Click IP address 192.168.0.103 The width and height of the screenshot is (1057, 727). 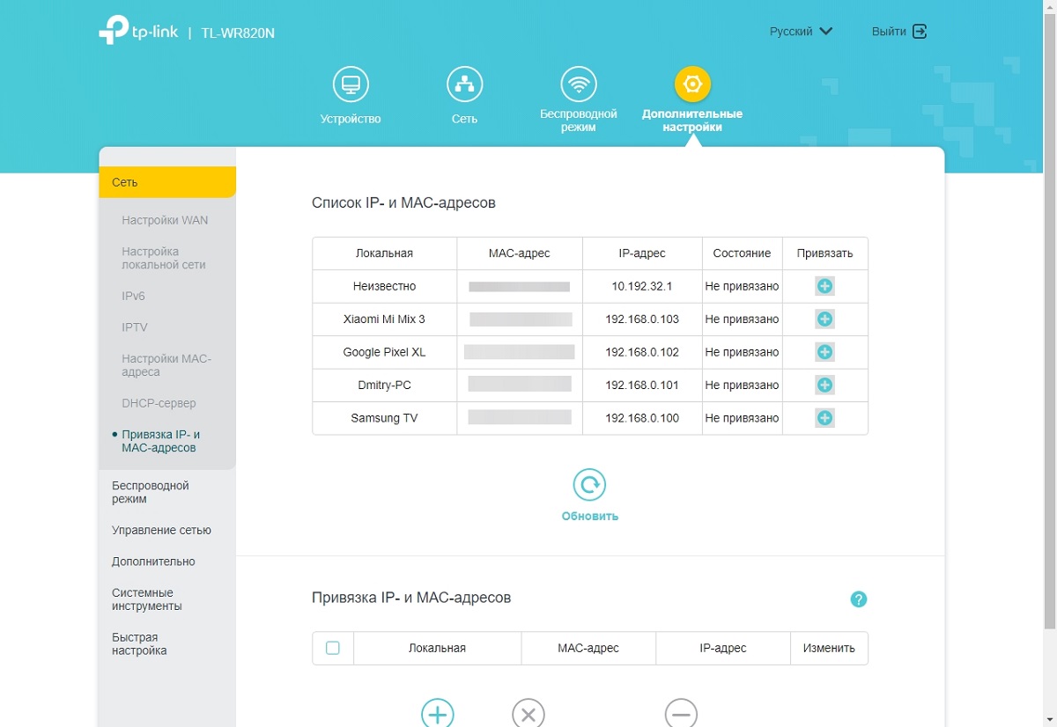(x=642, y=319)
